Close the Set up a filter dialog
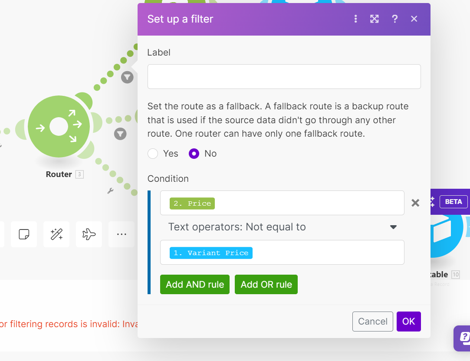Screen dimensions: 470x361 pos(414,19)
